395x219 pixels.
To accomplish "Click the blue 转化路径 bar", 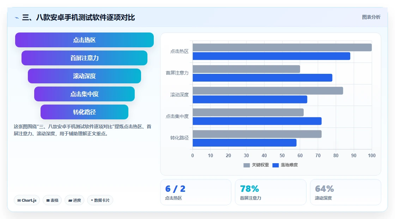I will [245, 143].
